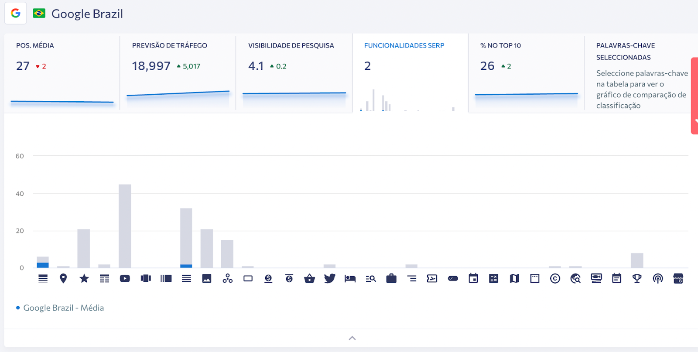Image resolution: width=698 pixels, height=352 pixels.
Task: Click the second four-lines SERP feature icon
Action: click(x=186, y=278)
